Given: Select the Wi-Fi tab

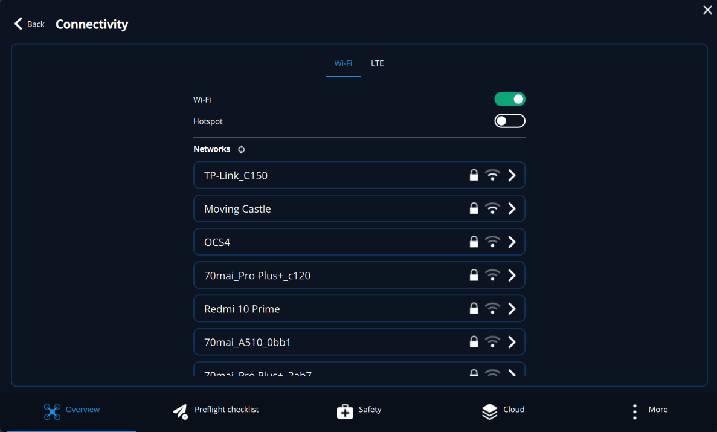Looking at the screenshot, I should tap(343, 63).
